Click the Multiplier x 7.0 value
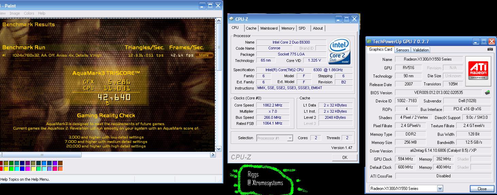The height and width of the screenshot is (195, 497). coord(273,111)
